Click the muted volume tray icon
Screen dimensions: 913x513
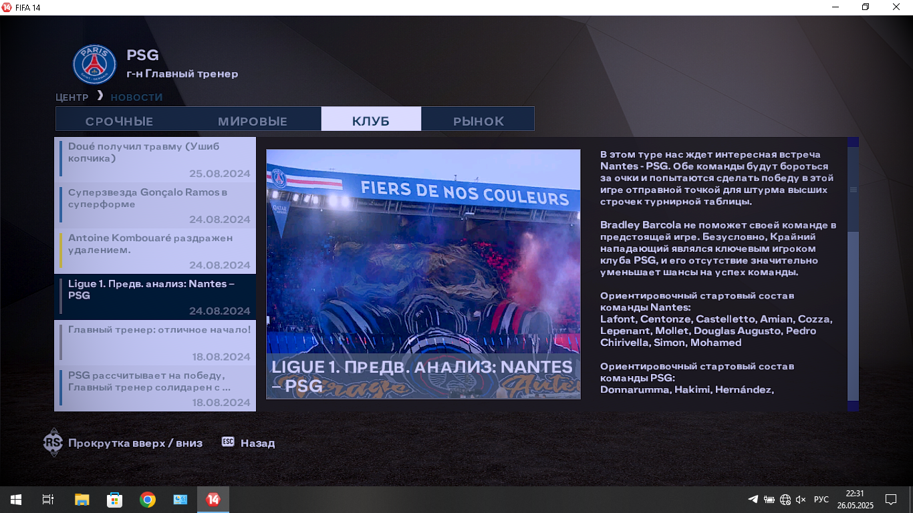[x=801, y=499]
